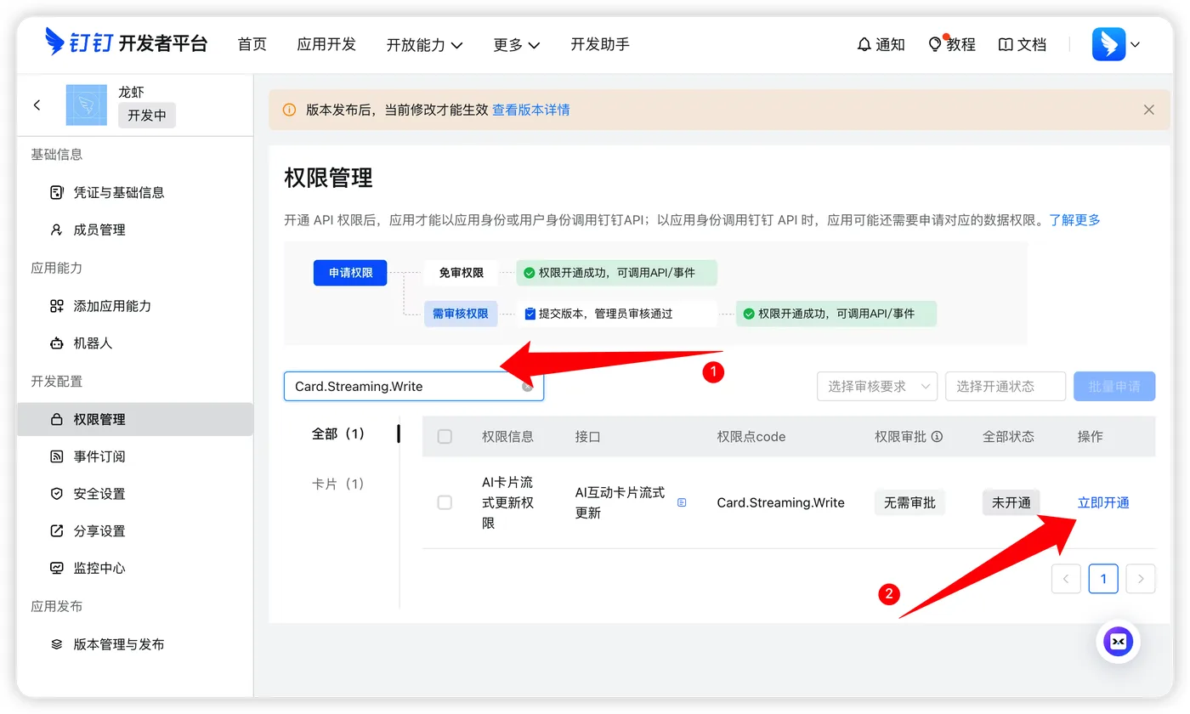Image resolution: width=1190 pixels, height=714 pixels.
Task: Click the DingTalk developer platform logo
Action: point(127,42)
